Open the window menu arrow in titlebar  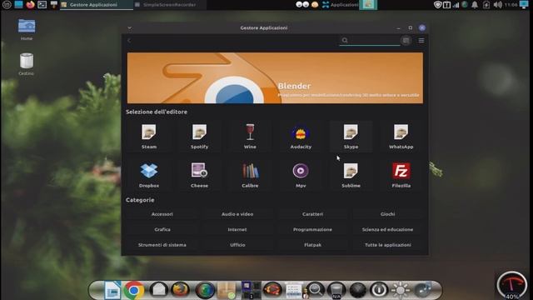pos(130,27)
